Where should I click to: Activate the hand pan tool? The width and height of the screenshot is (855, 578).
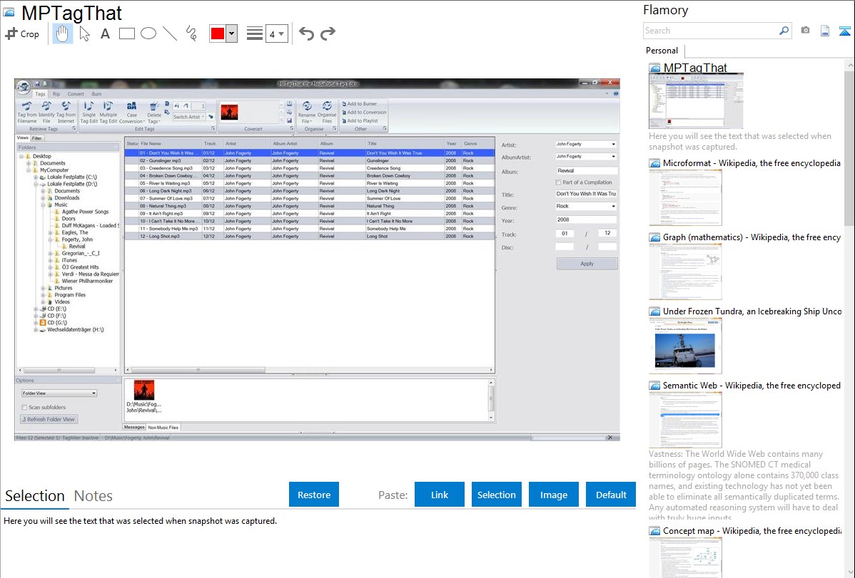[x=62, y=33]
